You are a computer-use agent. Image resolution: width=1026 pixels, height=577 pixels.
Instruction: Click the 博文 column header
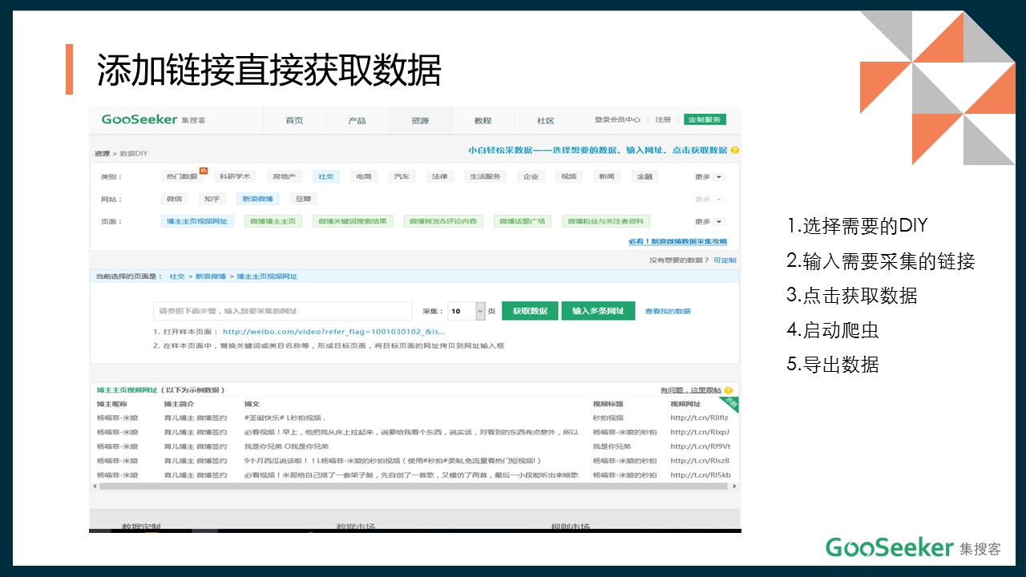[252, 404]
